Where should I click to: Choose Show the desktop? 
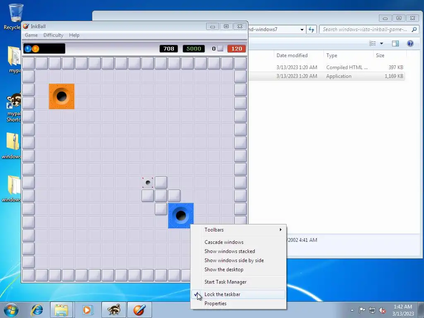pos(238,270)
